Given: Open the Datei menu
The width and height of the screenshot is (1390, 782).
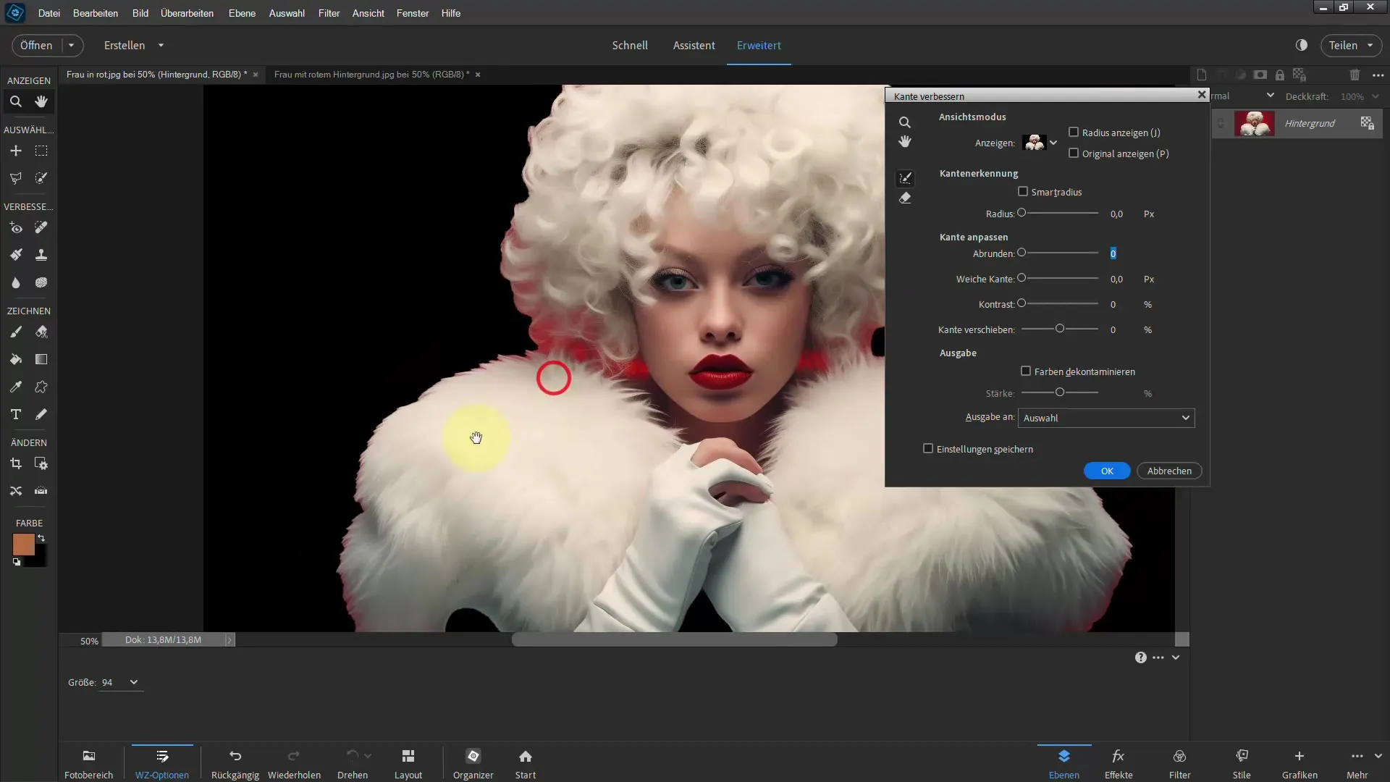Looking at the screenshot, I should click(x=49, y=13).
